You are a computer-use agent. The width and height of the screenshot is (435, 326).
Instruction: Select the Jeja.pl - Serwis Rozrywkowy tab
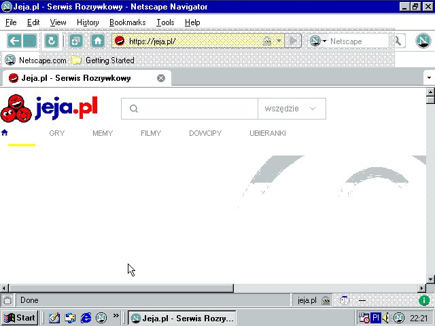(x=86, y=78)
